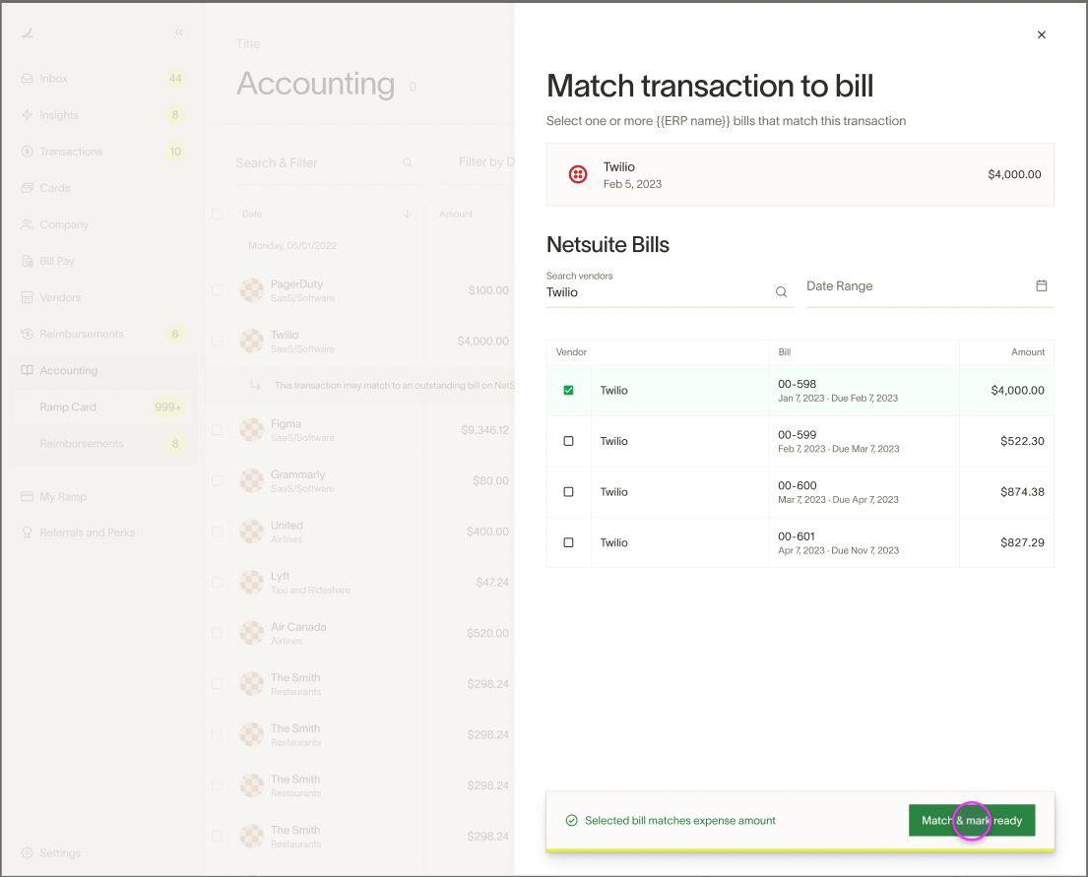Click bill number 00-598
The width and height of the screenshot is (1088, 877).
point(797,384)
